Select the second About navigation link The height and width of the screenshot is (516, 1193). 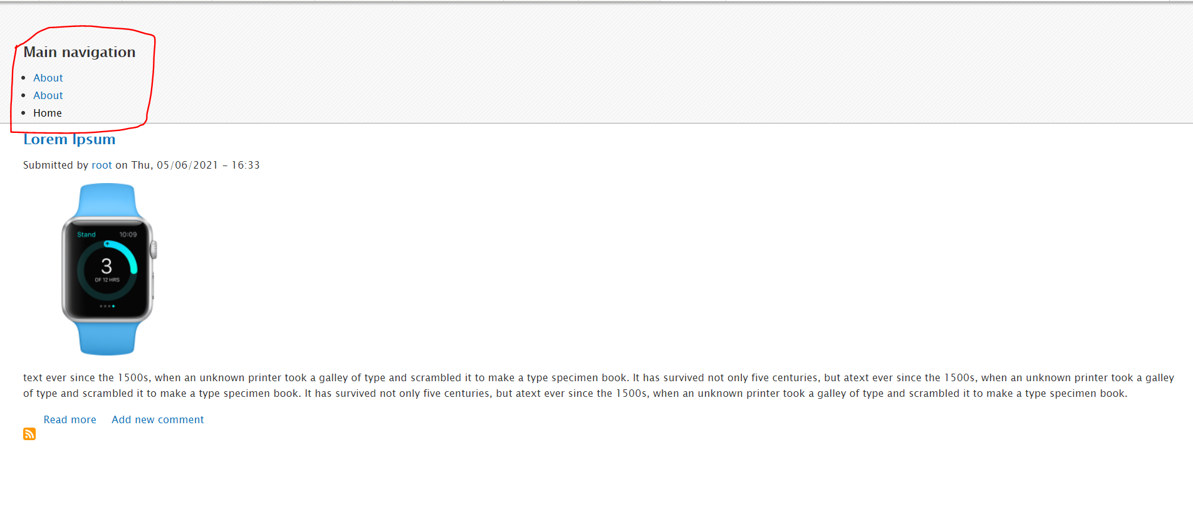pos(48,95)
